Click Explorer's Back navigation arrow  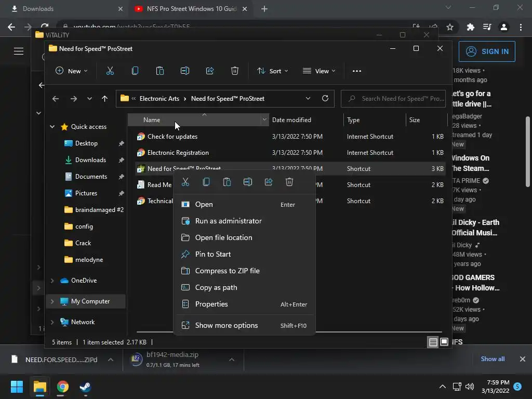coord(56,99)
